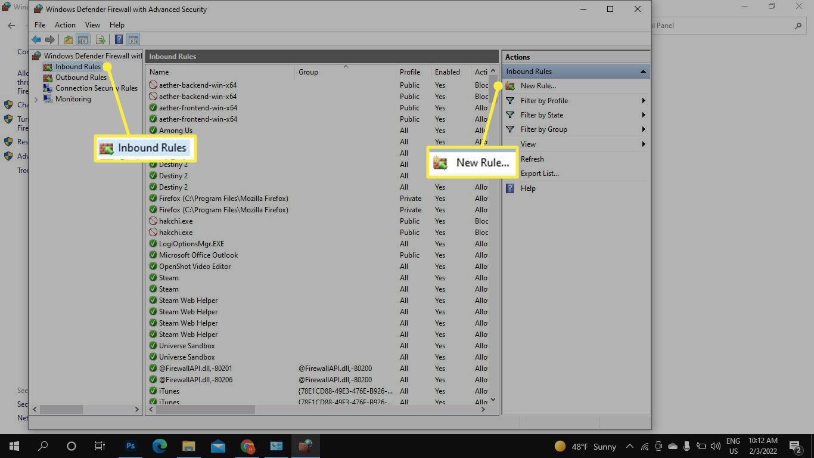
Task: Click the rules list vertical scrollbar up arrow
Action: click(x=493, y=72)
